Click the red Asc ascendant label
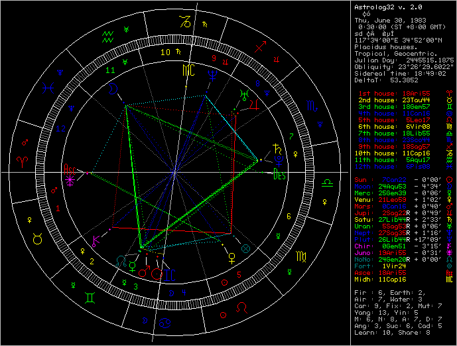Image resolution: width=457 pixels, height=346 pixels. 70,169
